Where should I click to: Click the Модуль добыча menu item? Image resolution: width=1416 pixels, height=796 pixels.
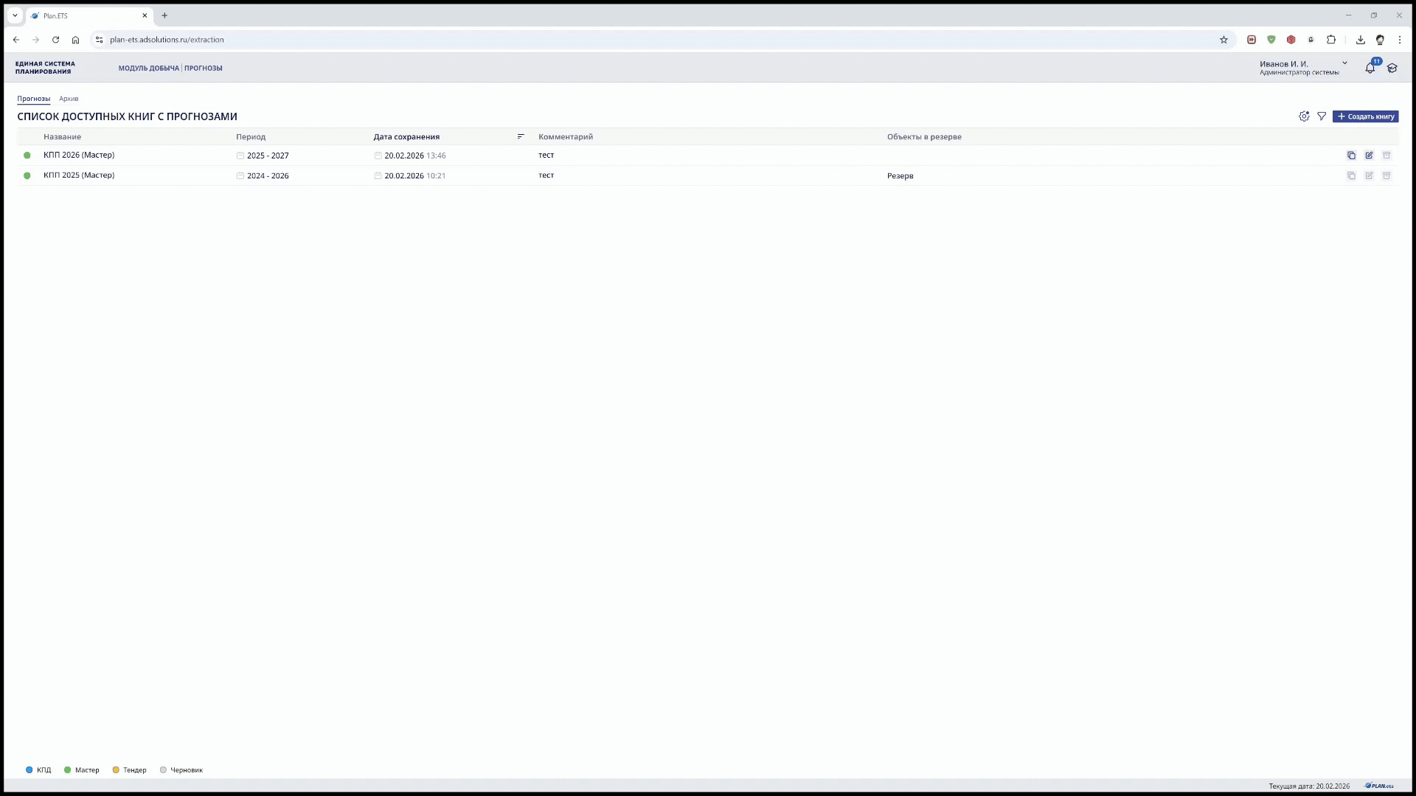(148, 68)
